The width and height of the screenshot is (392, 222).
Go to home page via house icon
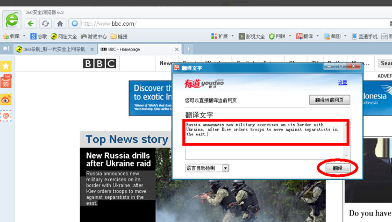60,24
